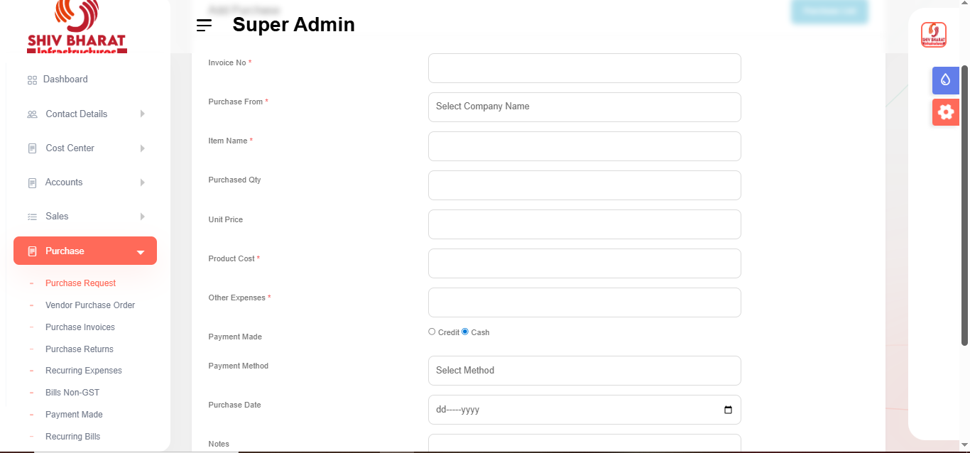Click the Shiv Bharat profile avatar
The image size is (970, 453).
point(933,35)
